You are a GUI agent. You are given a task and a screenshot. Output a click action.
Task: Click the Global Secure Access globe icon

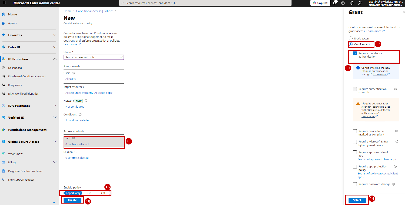pos(3,142)
